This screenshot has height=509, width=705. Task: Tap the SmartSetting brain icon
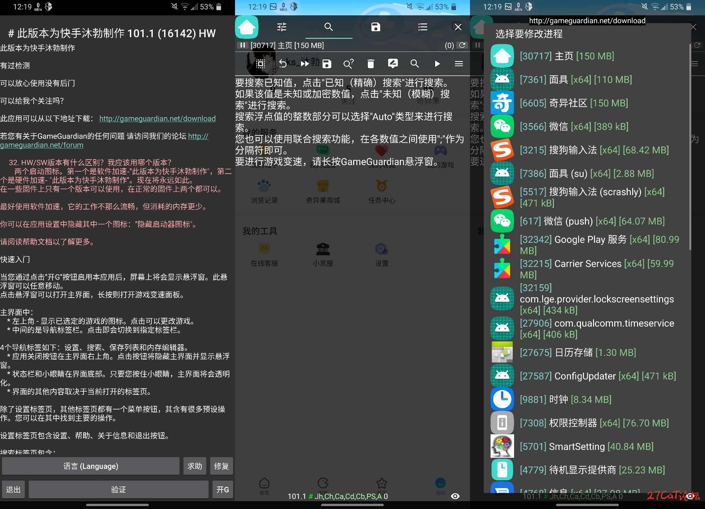pyautogui.click(x=502, y=446)
